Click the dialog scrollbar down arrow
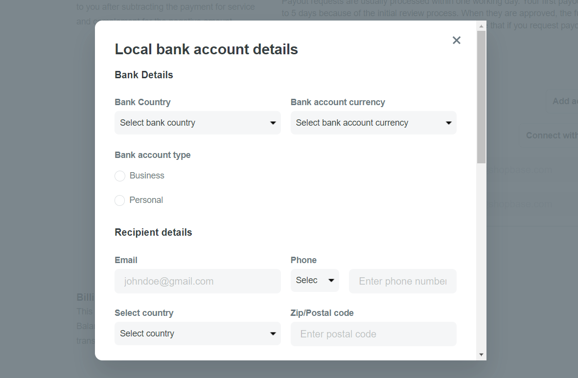Image resolution: width=578 pixels, height=378 pixels. (481, 355)
